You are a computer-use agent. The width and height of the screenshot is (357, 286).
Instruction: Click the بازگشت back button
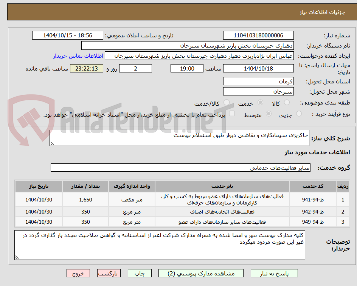(x=109, y=274)
